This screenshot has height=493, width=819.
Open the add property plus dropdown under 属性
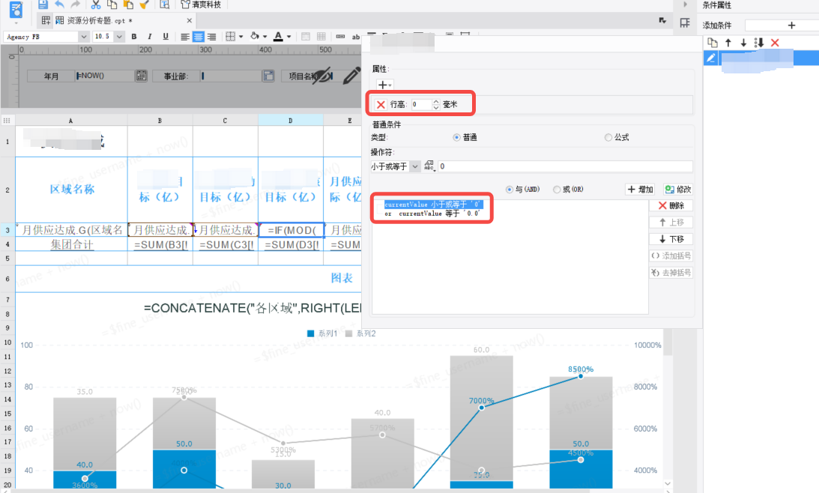pyautogui.click(x=384, y=85)
